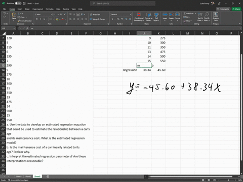Click the zoom slider in status bar
The height and width of the screenshot is (182, 243).
pos(228,180)
